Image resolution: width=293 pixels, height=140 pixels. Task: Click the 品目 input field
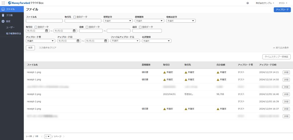pyautogui.click(x=147, y=31)
